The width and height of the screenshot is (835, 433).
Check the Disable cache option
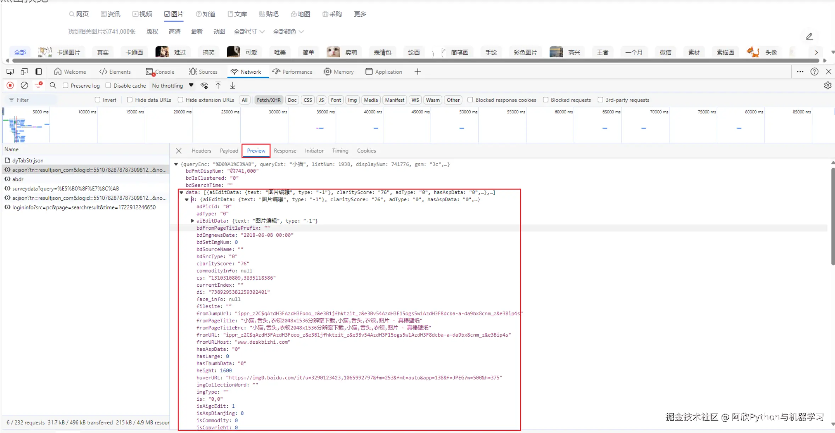click(108, 85)
